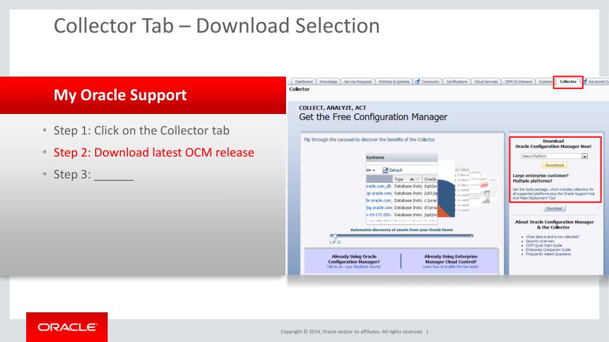609x342 pixels.
Task: Click the Community tab external-link icon
Action: click(417, 81)
